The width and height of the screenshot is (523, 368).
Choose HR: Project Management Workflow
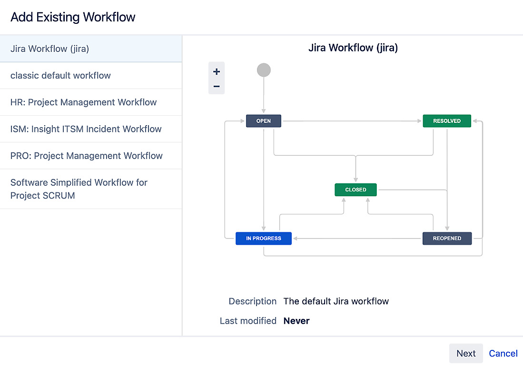tap(83, 102)
